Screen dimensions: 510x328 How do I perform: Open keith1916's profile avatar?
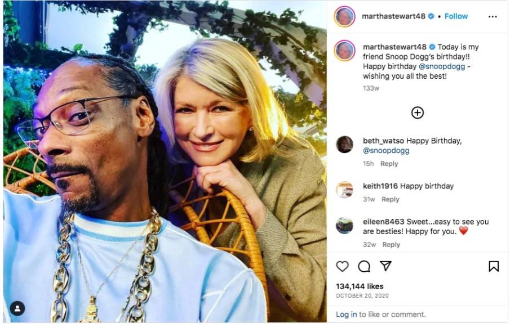point(344,190)
